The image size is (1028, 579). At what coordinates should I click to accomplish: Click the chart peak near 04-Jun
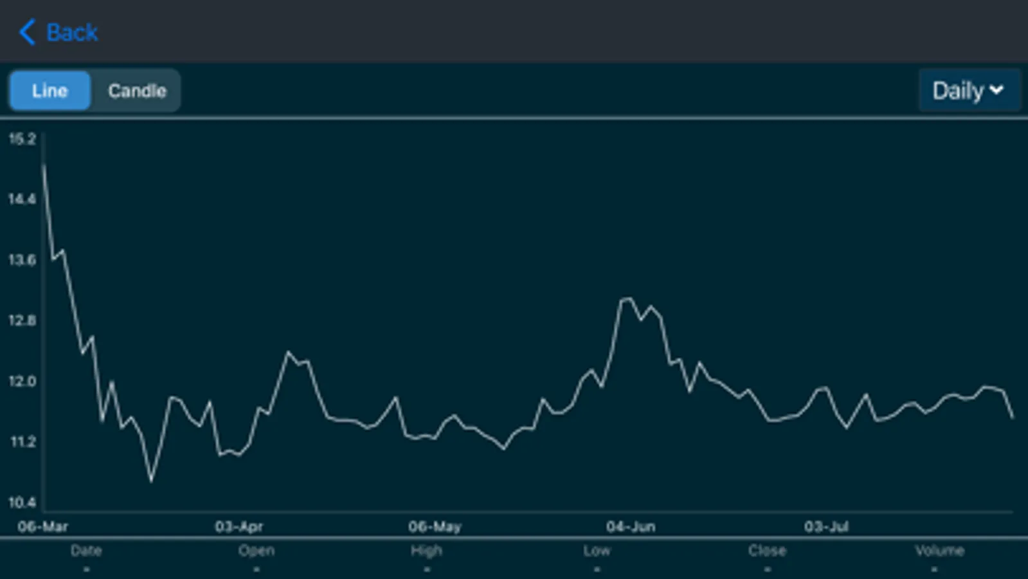[x=626, y=299]
